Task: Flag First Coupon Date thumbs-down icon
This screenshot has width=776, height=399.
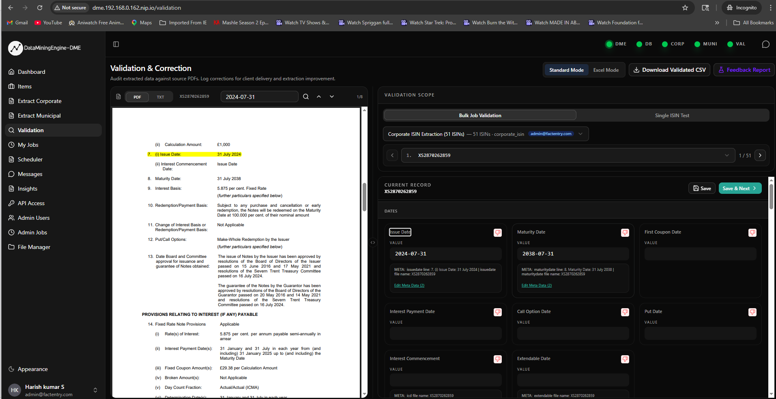Action: click(x=752, y=232)
